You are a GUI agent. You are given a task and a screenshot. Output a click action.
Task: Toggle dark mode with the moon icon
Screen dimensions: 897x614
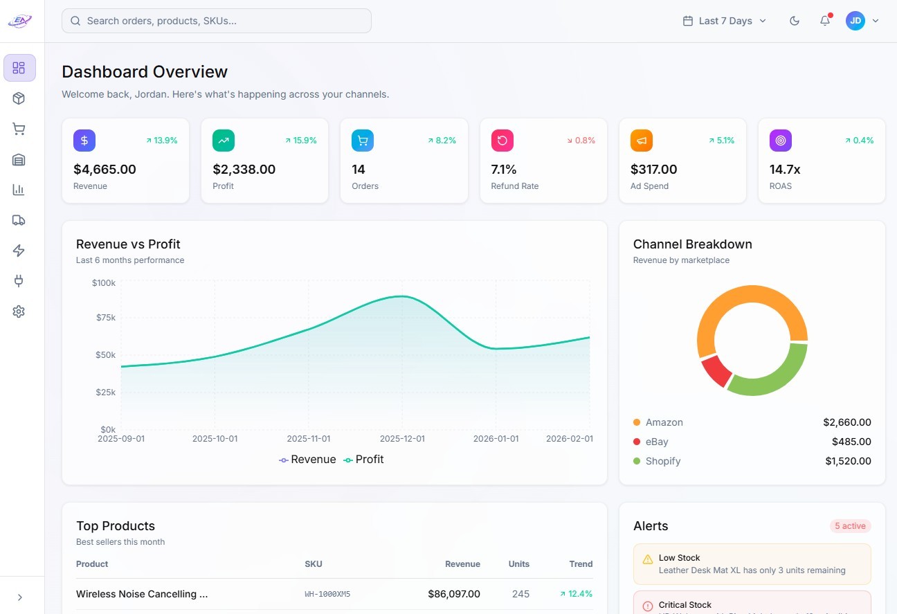point(794,21)
